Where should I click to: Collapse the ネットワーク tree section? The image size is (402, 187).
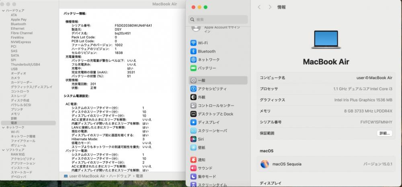[3, 127]
